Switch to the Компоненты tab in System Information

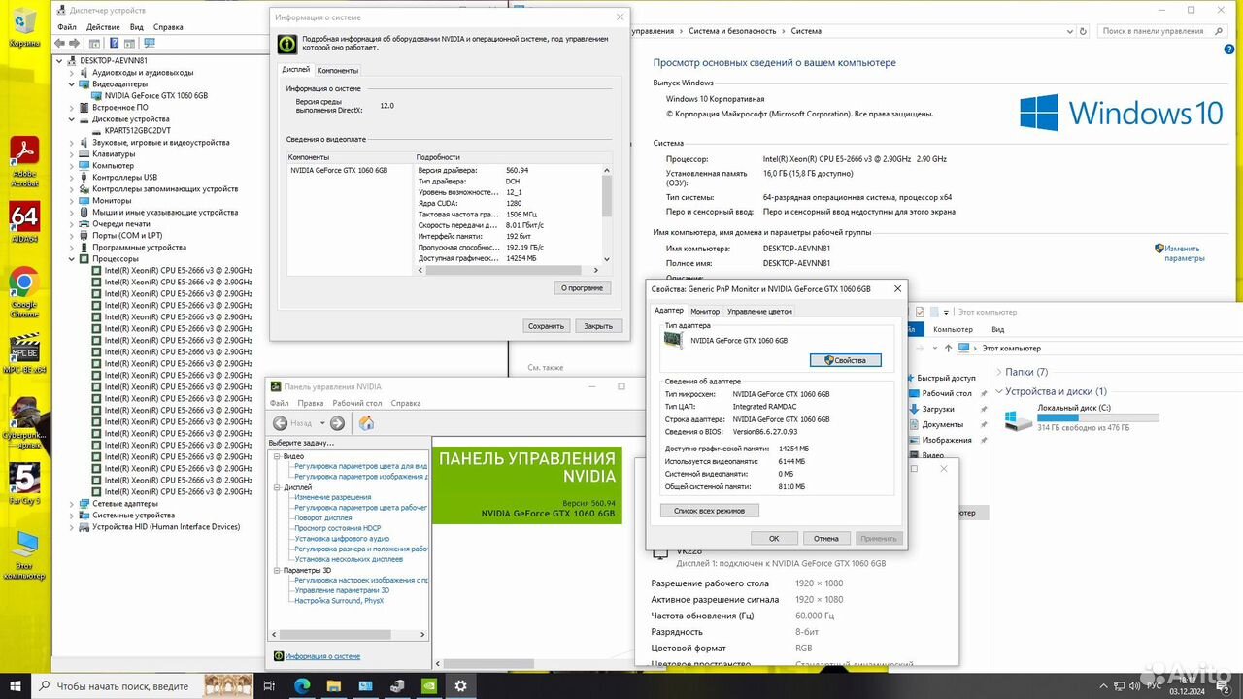(338, 70)
